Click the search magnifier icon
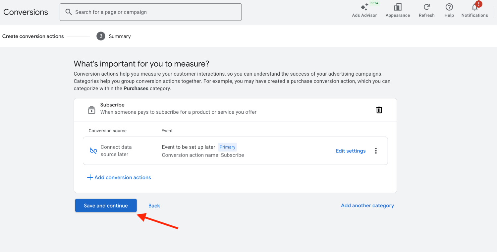 tap(69, 12)
